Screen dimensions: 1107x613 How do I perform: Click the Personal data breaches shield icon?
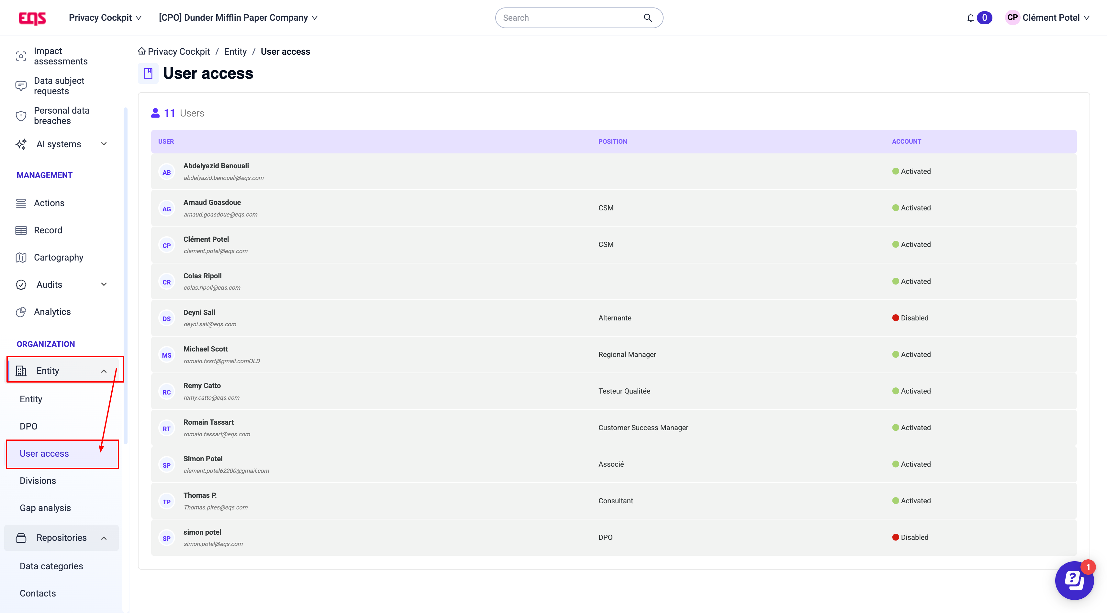click(21, 116)
